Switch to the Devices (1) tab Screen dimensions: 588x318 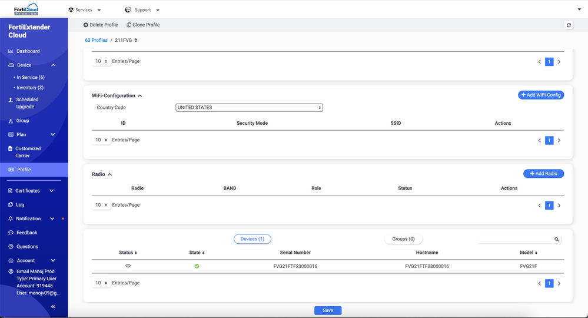click(x=253, y=239)
